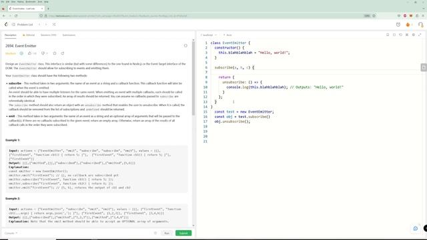Go to the previous problem arrow
Image resolution: width=427 pixels, height=240 pixels.
[39, 25]
